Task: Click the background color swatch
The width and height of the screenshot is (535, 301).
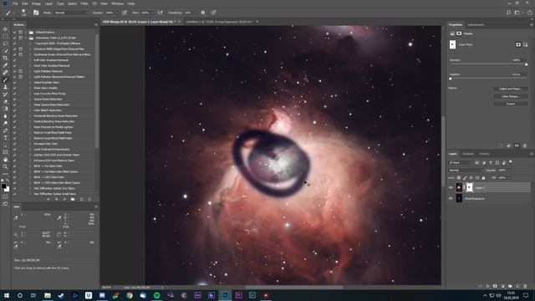Action: [8, 189]
